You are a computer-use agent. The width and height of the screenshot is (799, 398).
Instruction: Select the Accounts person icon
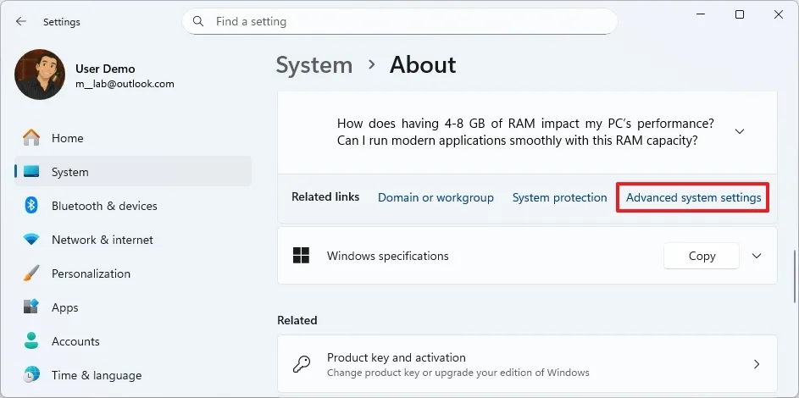coord(31,341)
